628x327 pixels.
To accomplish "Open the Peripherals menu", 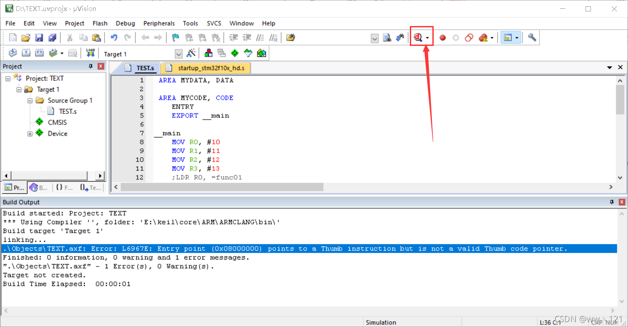I will pyautogui.click(x=159, y=23).
